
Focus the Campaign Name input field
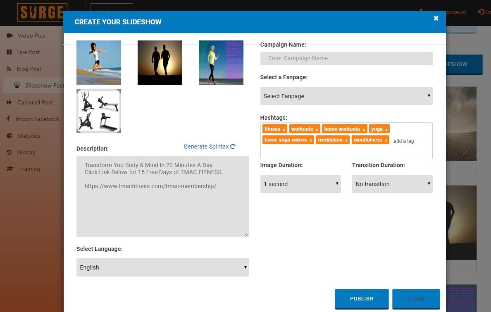346,58
